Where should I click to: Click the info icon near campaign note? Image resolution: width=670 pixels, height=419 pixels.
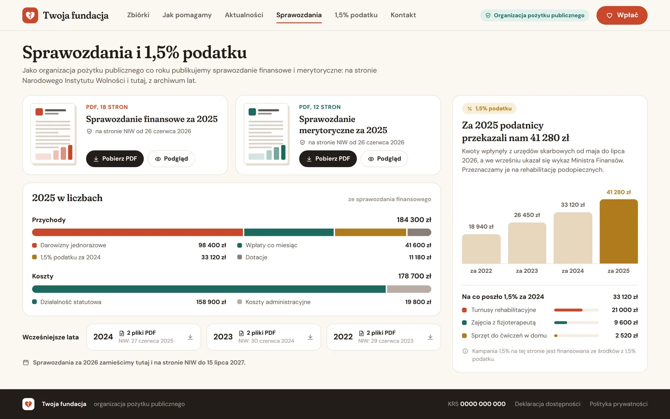pyautogui.click(x=465, y=351)
